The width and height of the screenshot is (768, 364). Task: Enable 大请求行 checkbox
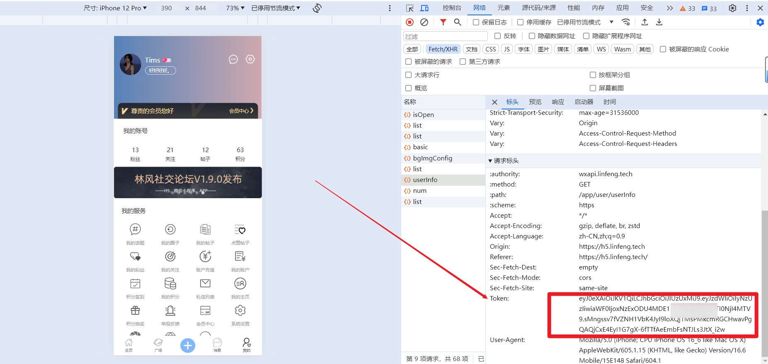[x=408, y=75]
